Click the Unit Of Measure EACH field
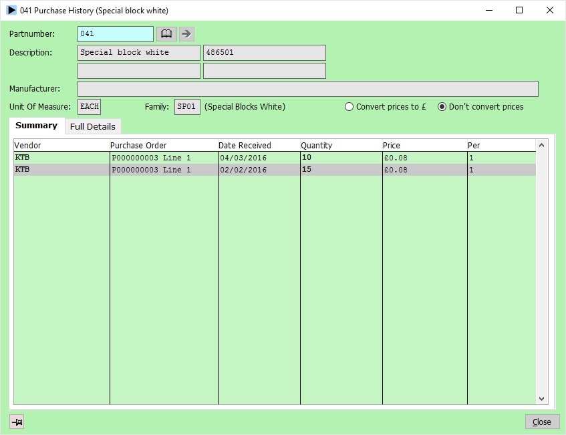 (x=89, y=107)
